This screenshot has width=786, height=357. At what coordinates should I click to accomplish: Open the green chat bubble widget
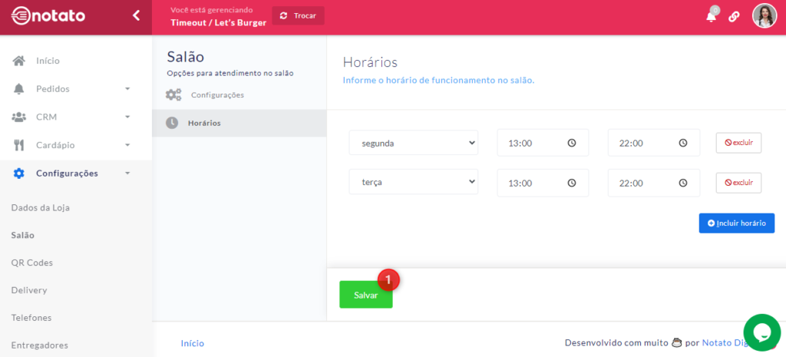pos(761,332)
